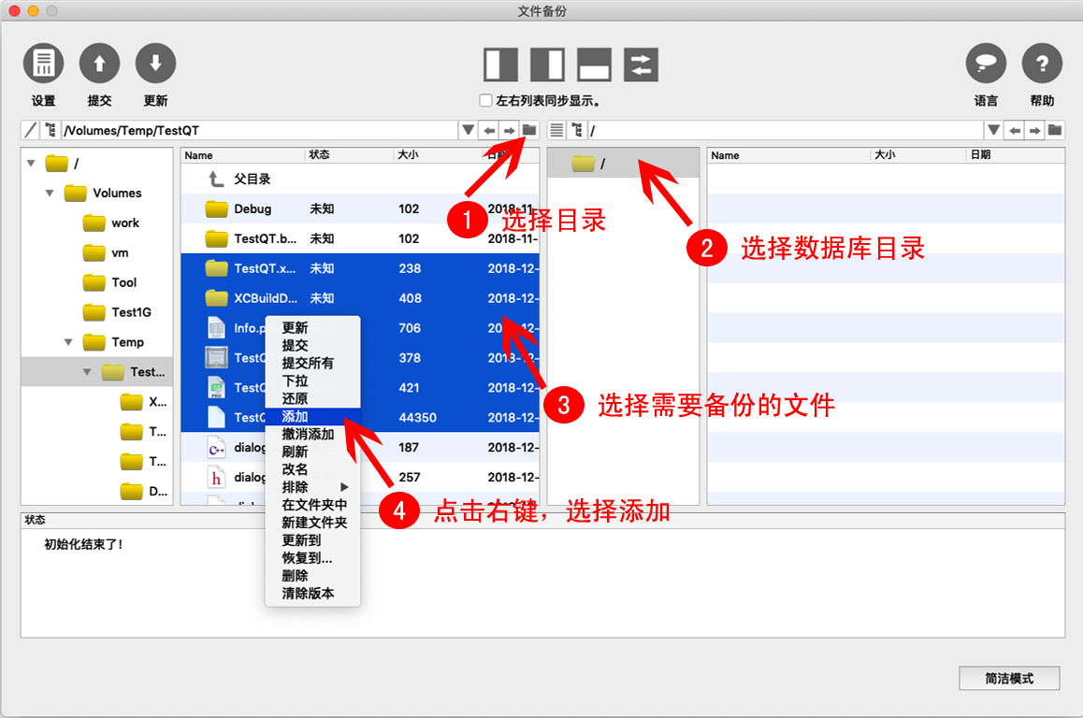Choose 删除 in the context menu
This screenshot has width=1083, height=718.
point(313,576)
